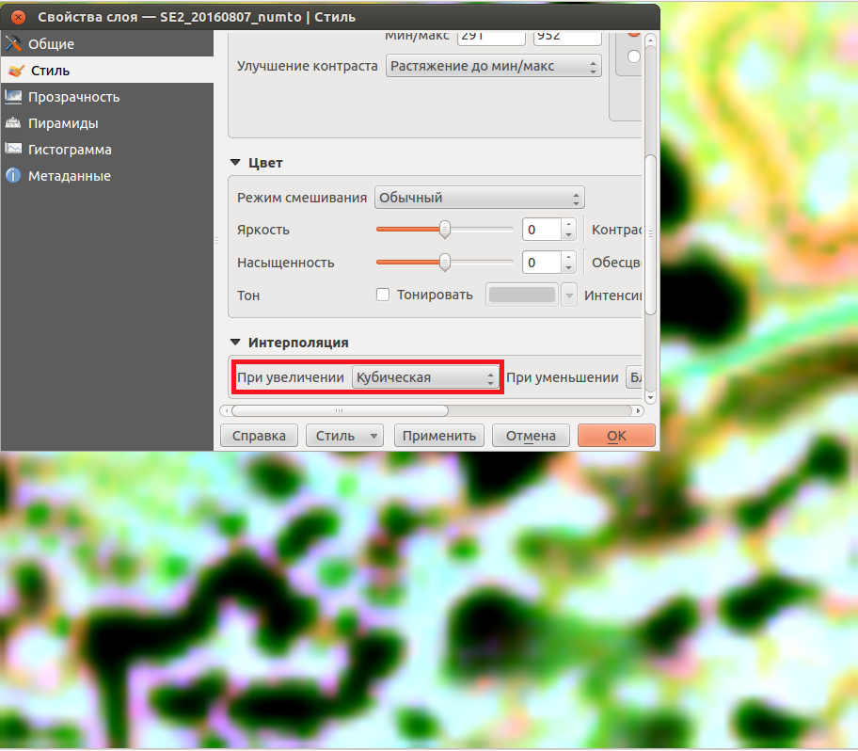The height and width of the screenshot is (751, 858).
Task: Click the Прозрачность icon in sidebar
Action: pos(13,97)
